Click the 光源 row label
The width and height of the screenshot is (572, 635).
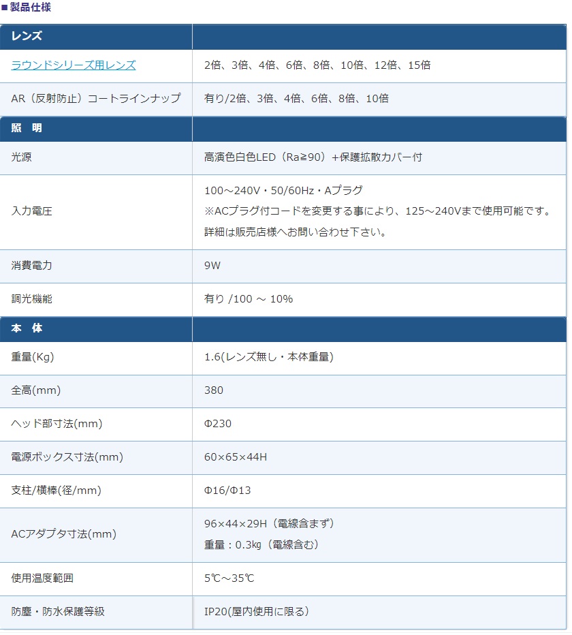click(x=21, y=157)
